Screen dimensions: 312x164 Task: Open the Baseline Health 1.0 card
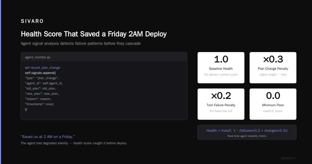[221, 68]
